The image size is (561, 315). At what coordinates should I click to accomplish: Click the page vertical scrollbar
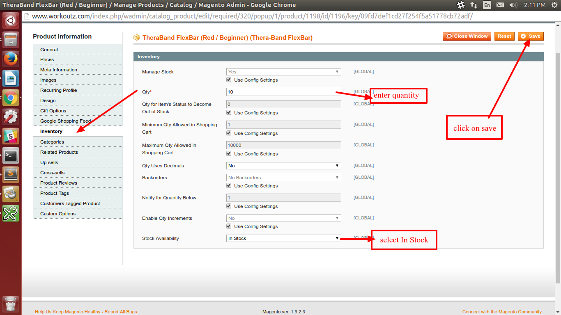[x=558, y=168]
